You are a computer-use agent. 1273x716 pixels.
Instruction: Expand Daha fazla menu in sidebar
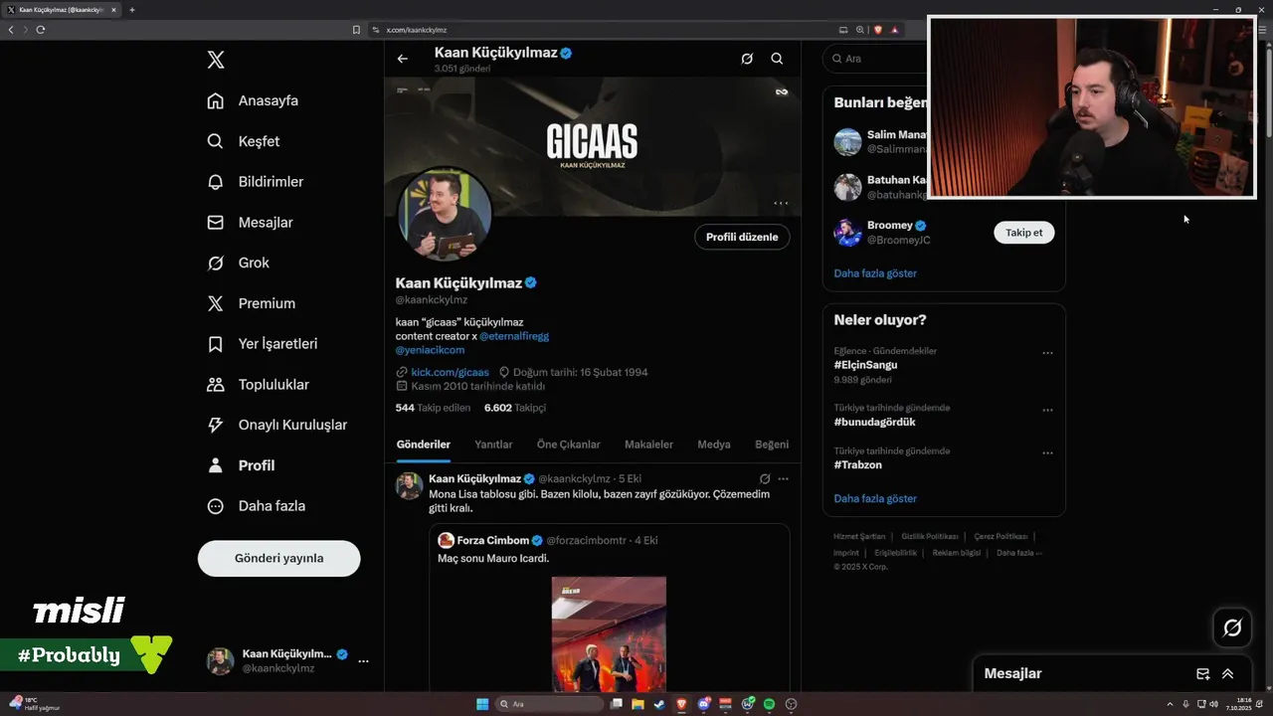coord(257,506)
